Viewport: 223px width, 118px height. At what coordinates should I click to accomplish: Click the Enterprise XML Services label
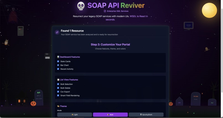tap(118, 11)
